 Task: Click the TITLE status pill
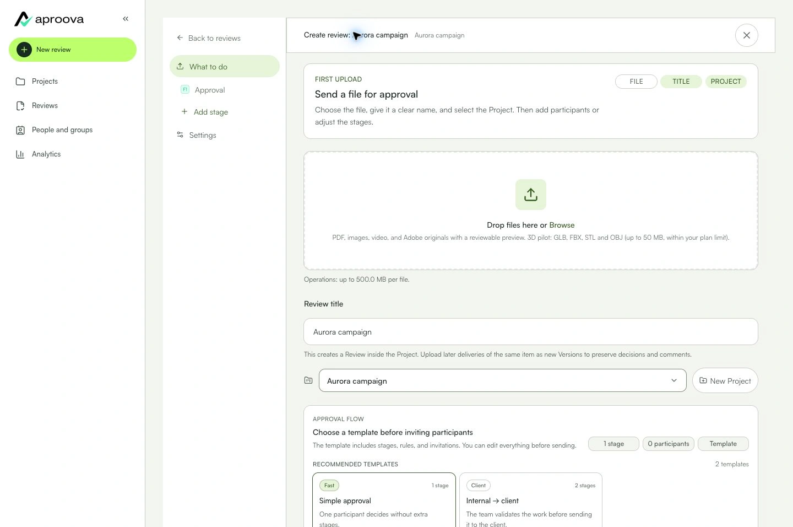[x=681, y=82]
